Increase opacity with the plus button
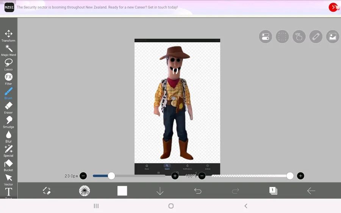The height and width of the screenshot is (213, 341). 300,176
